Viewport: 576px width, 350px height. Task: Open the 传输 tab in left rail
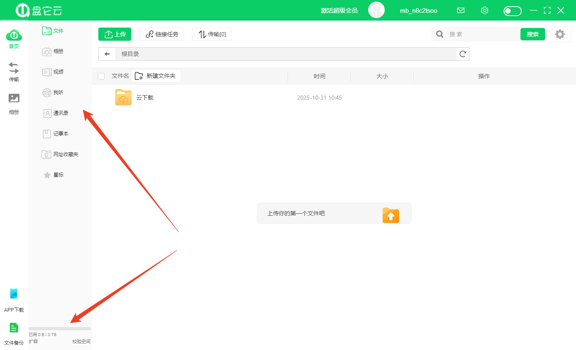(14, 72)
